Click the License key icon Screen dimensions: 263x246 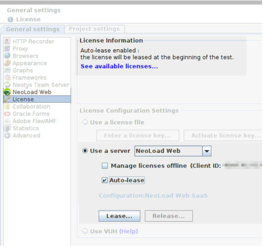7,99
